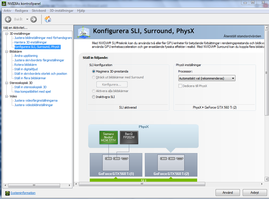Viewport: 269px width, 199px height.
Task: Open the 3D-inställningar menu
Action: (x=62, y=11)
